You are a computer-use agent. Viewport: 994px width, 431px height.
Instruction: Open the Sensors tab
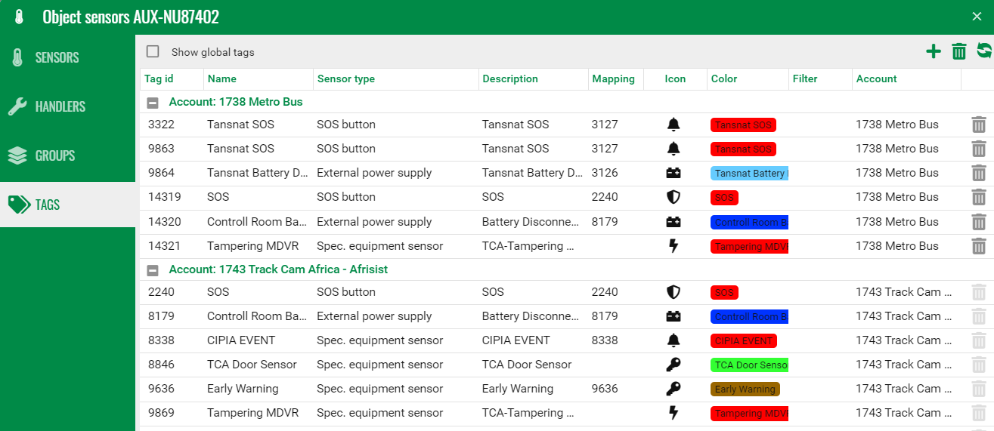(x=68, y=57)
